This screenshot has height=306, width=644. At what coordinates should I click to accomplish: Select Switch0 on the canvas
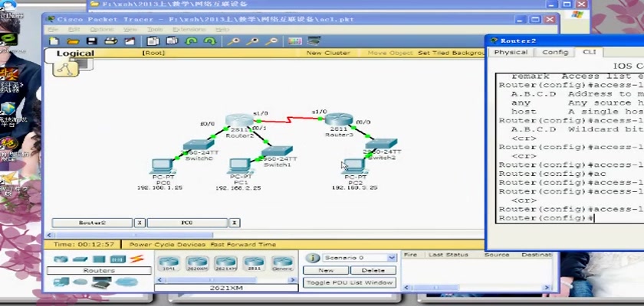click(x=199, y=144)
